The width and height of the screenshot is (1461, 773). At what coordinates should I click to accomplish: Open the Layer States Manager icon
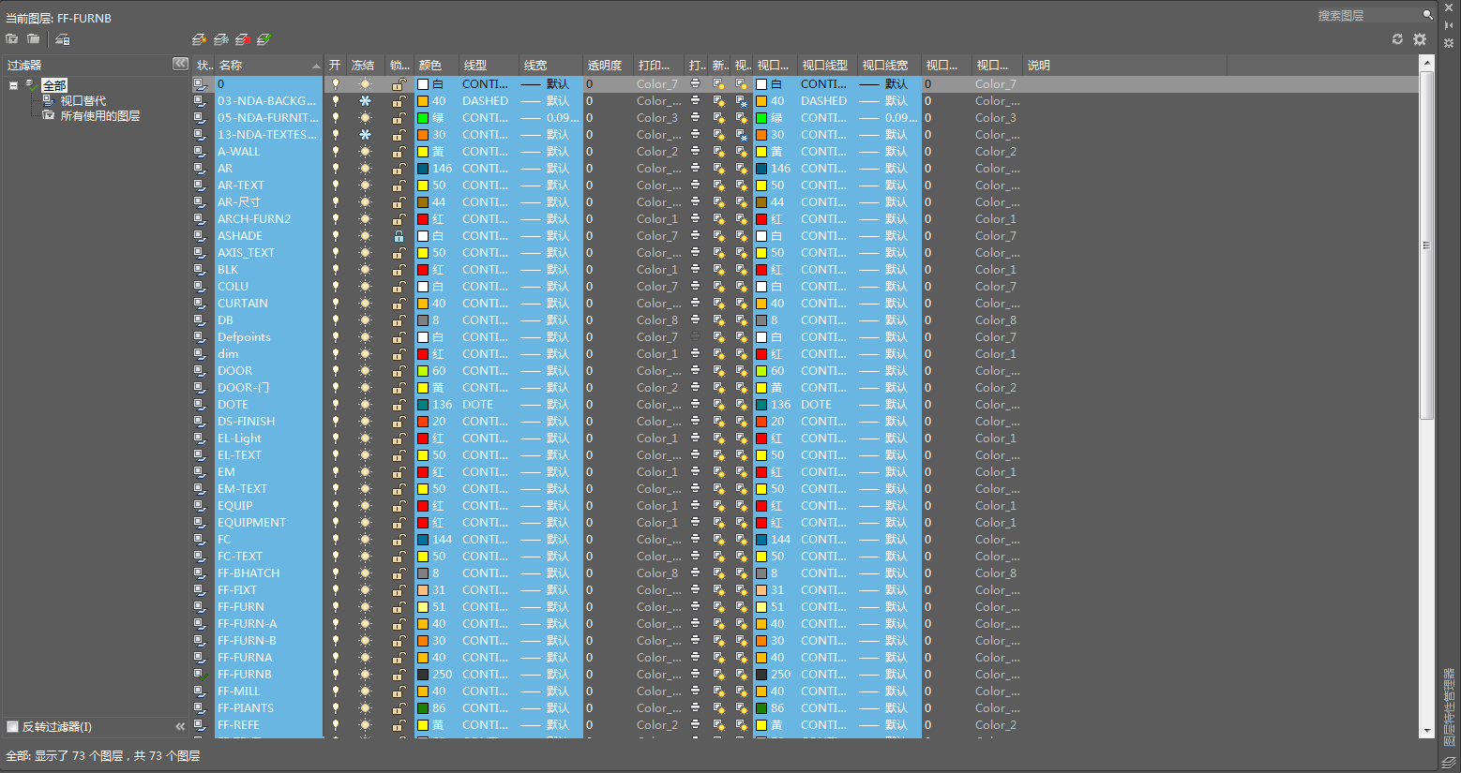(63, 39)
